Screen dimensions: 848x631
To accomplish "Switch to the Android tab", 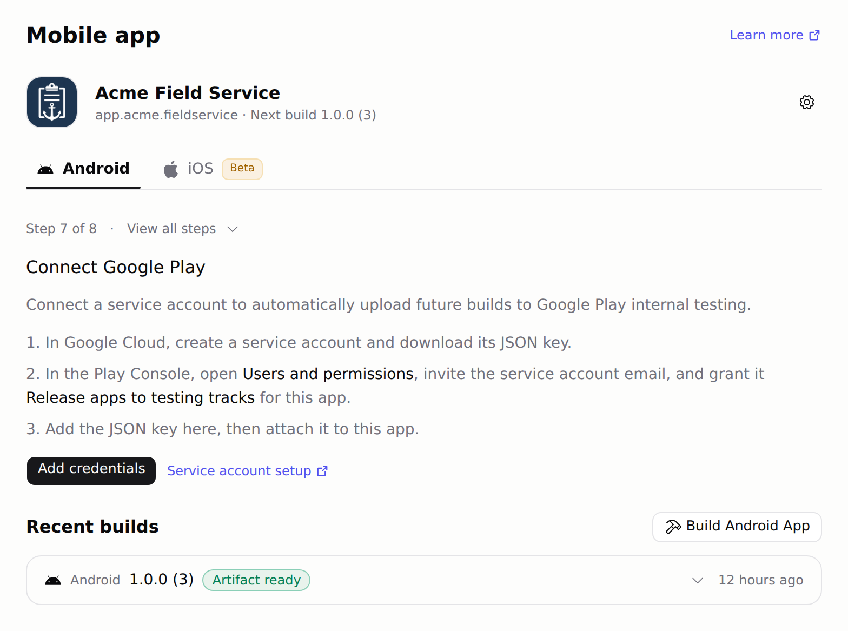I will pyautogui.click(x=83, y=169).
